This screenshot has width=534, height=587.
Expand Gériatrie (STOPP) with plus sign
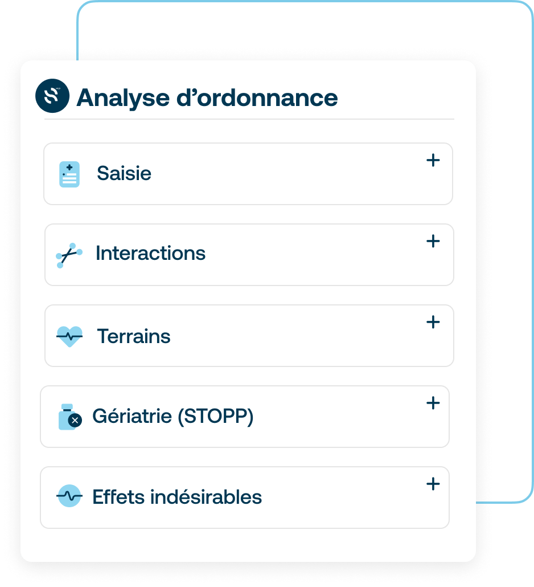(433, 403)
